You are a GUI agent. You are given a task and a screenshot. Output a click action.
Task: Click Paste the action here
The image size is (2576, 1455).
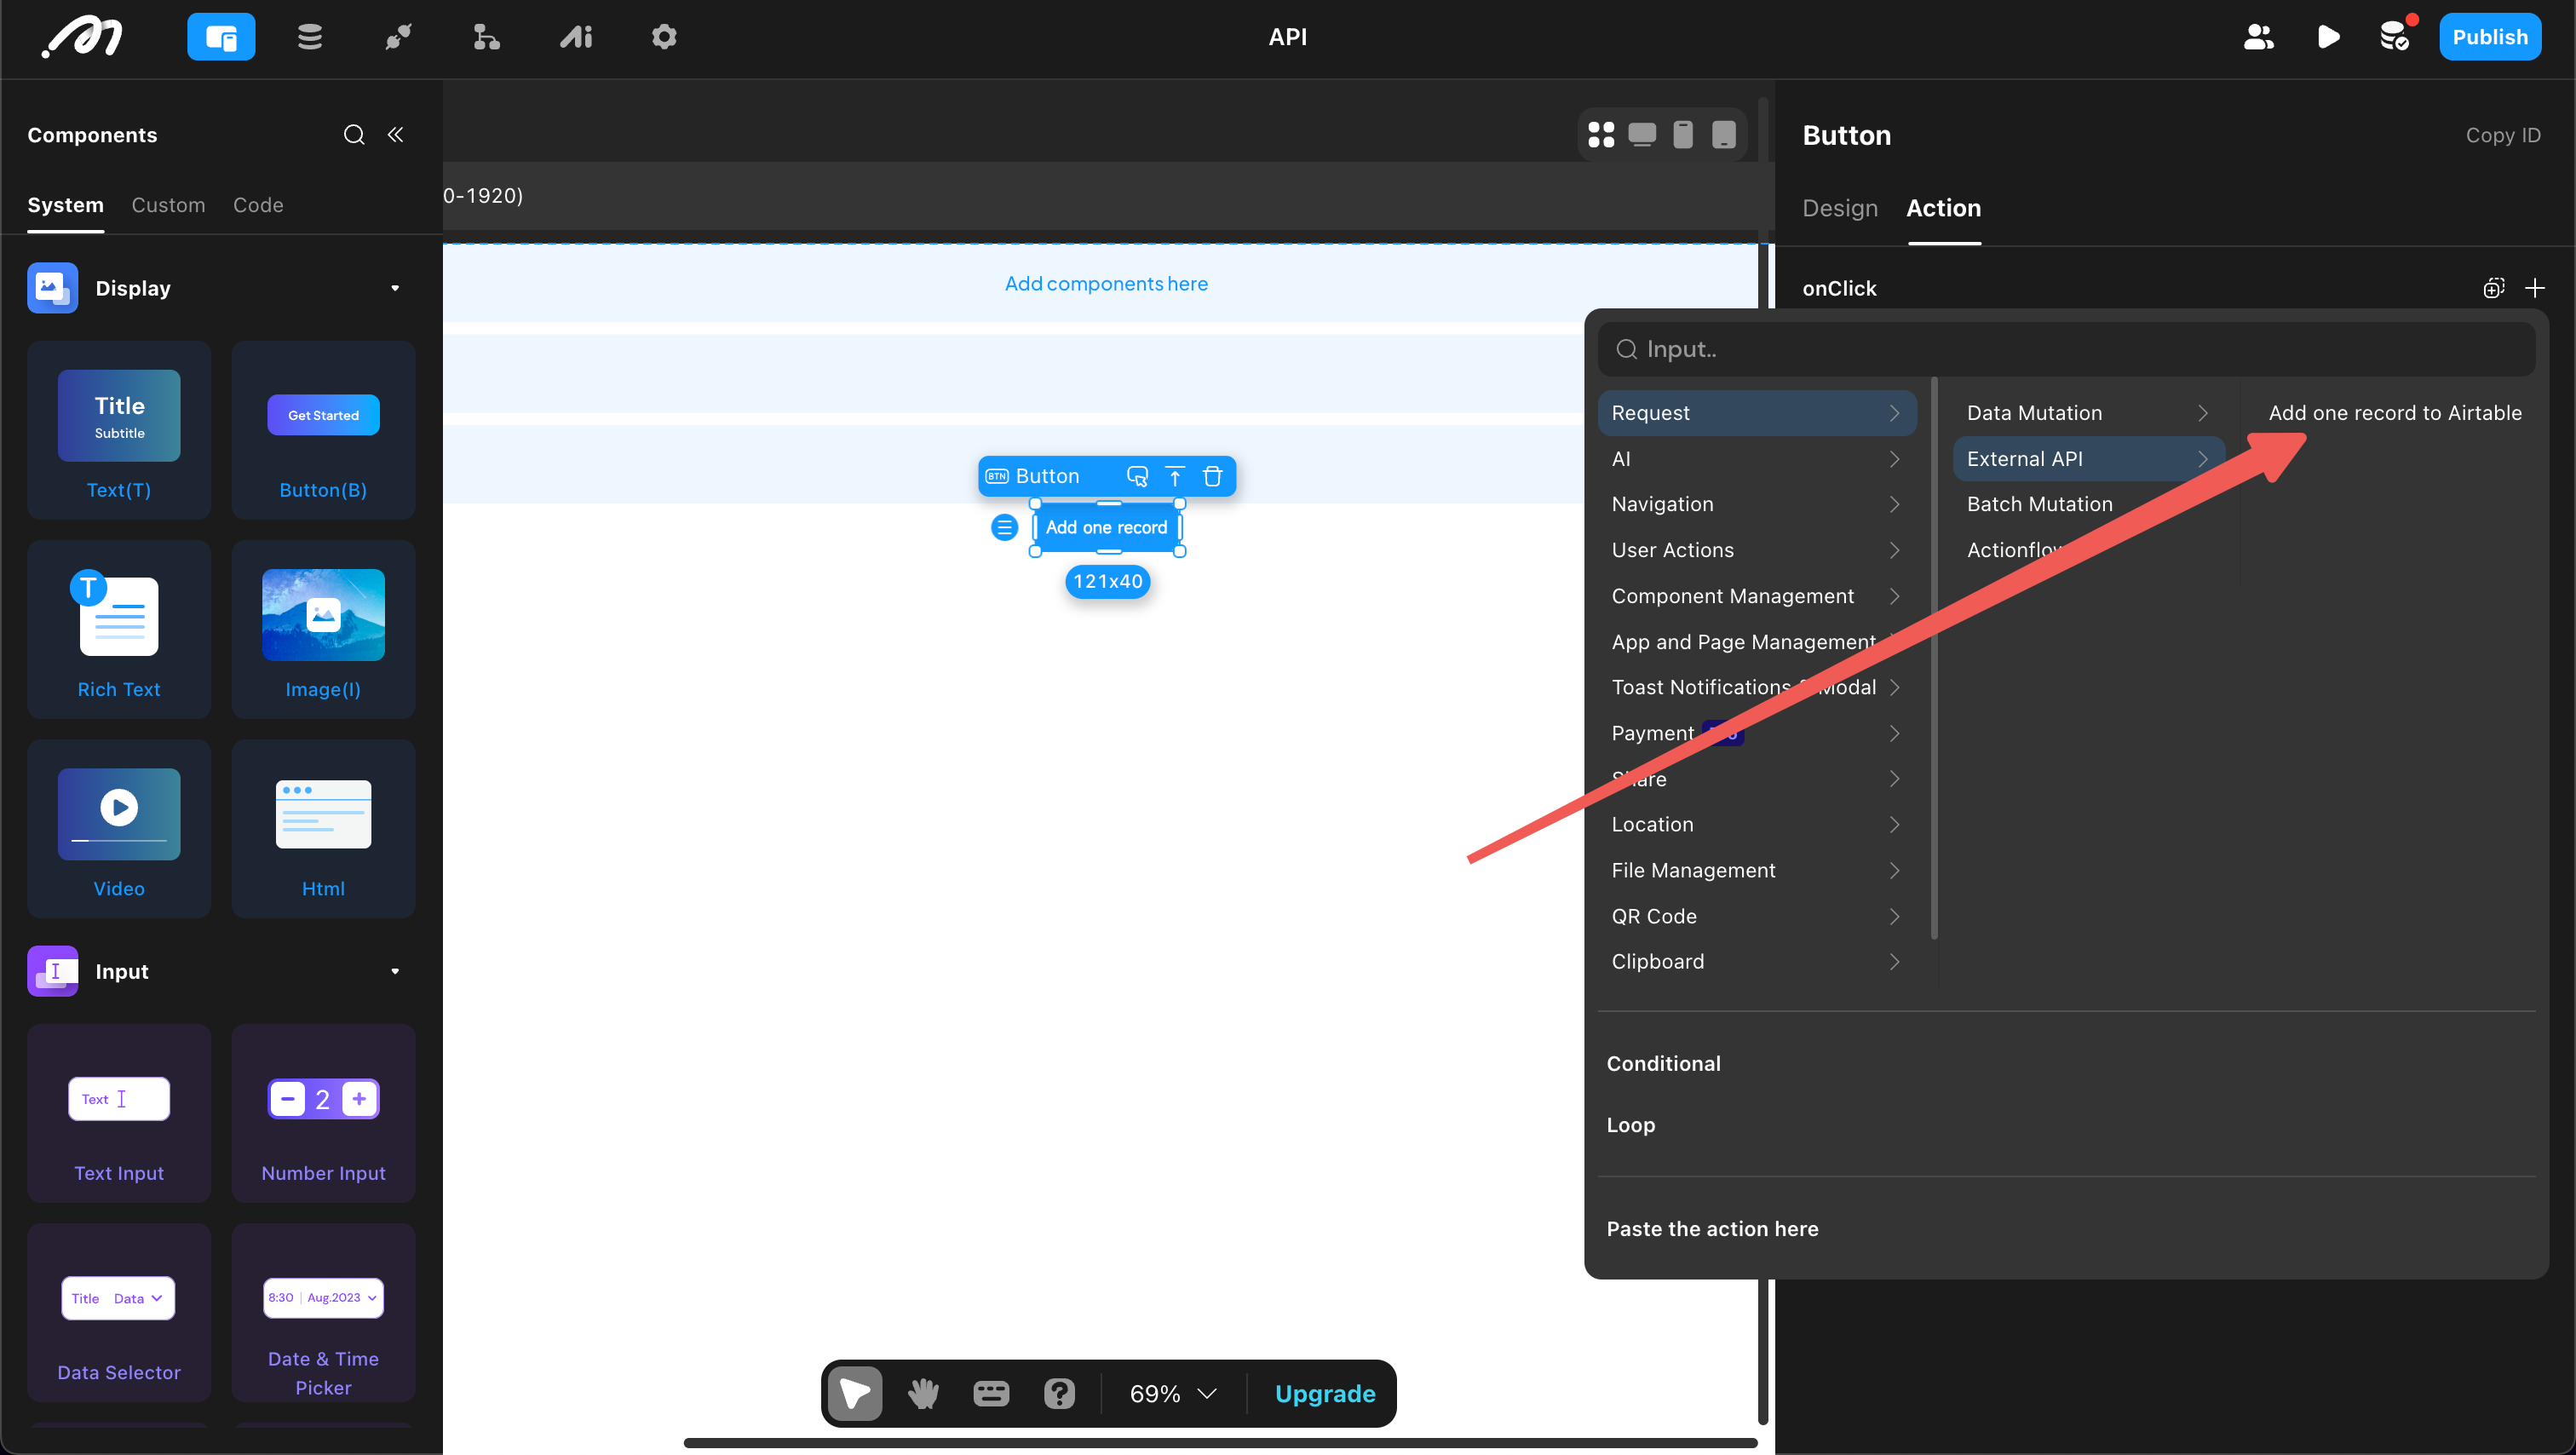1712,1229
